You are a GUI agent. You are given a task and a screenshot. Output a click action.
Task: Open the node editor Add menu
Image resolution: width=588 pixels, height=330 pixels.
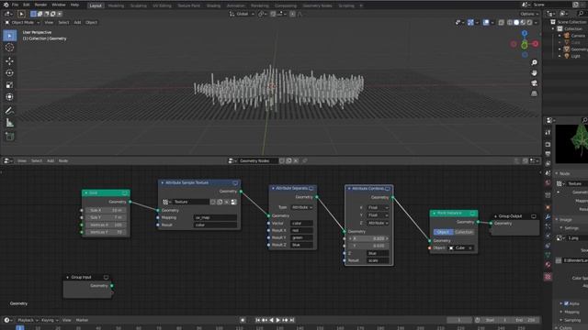coord(51,161)
